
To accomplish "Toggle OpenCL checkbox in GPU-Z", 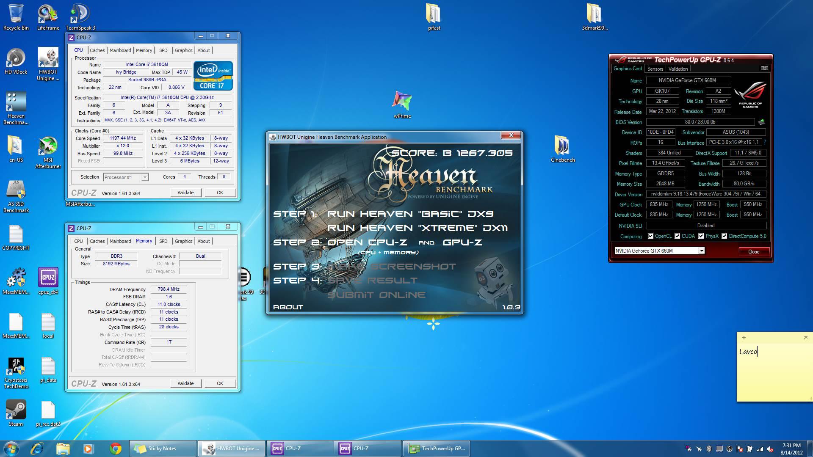I will click(x=651, y=236).
